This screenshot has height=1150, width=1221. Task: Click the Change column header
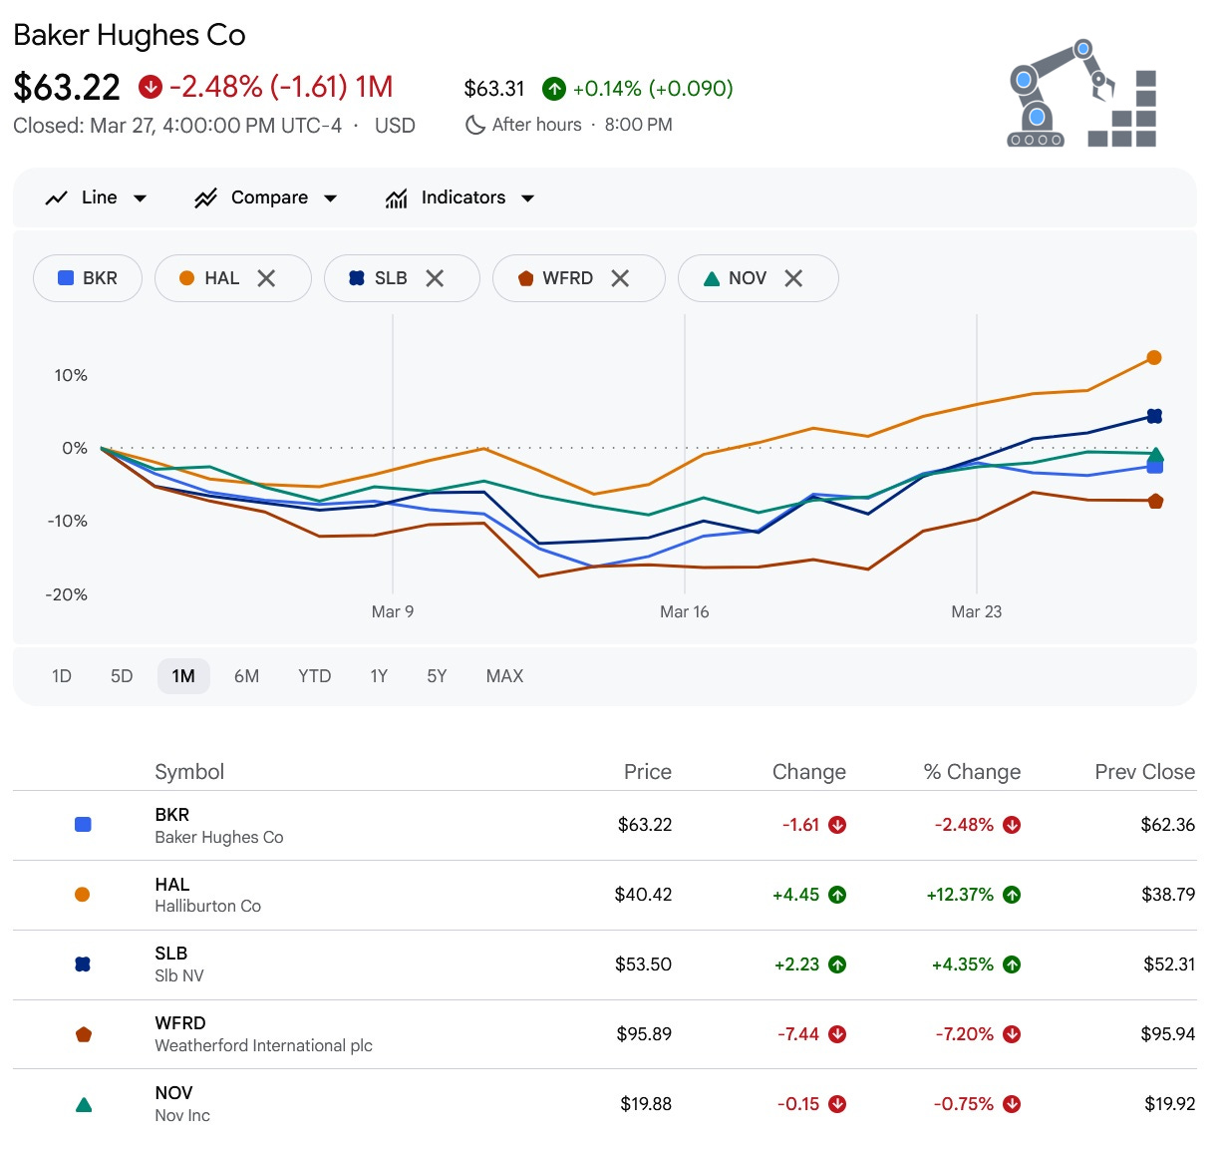click(x=809, y=772)
